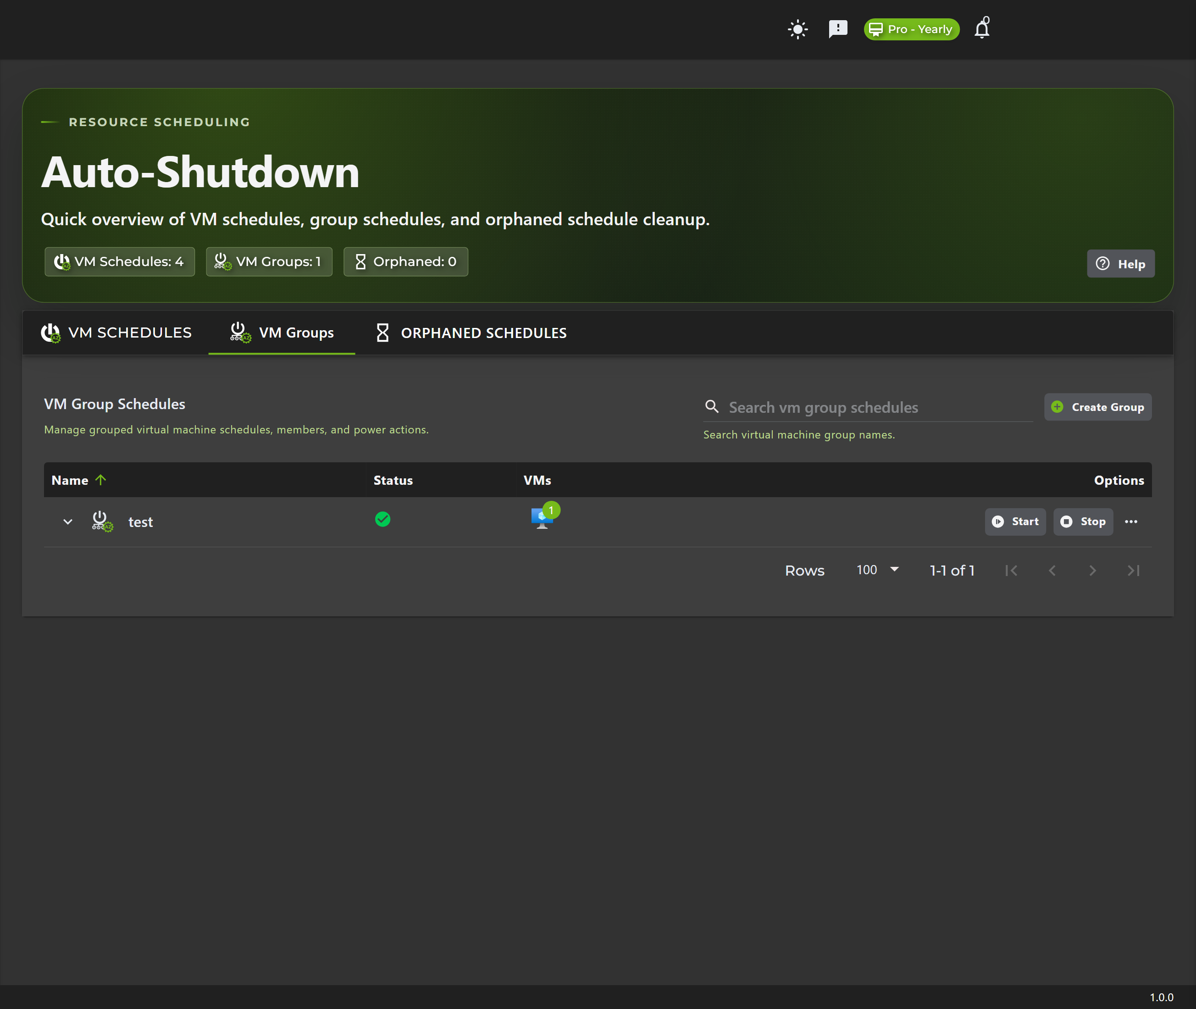Screen dimensions: 1196x1009
Task: Click green status checkmark for test
Action: (x=382, y=519)
